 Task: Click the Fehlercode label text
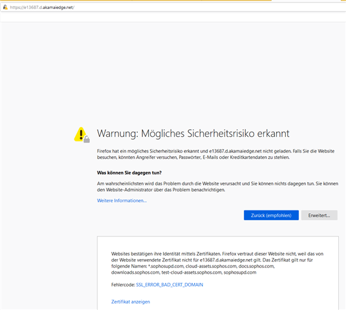coord(123,285)
